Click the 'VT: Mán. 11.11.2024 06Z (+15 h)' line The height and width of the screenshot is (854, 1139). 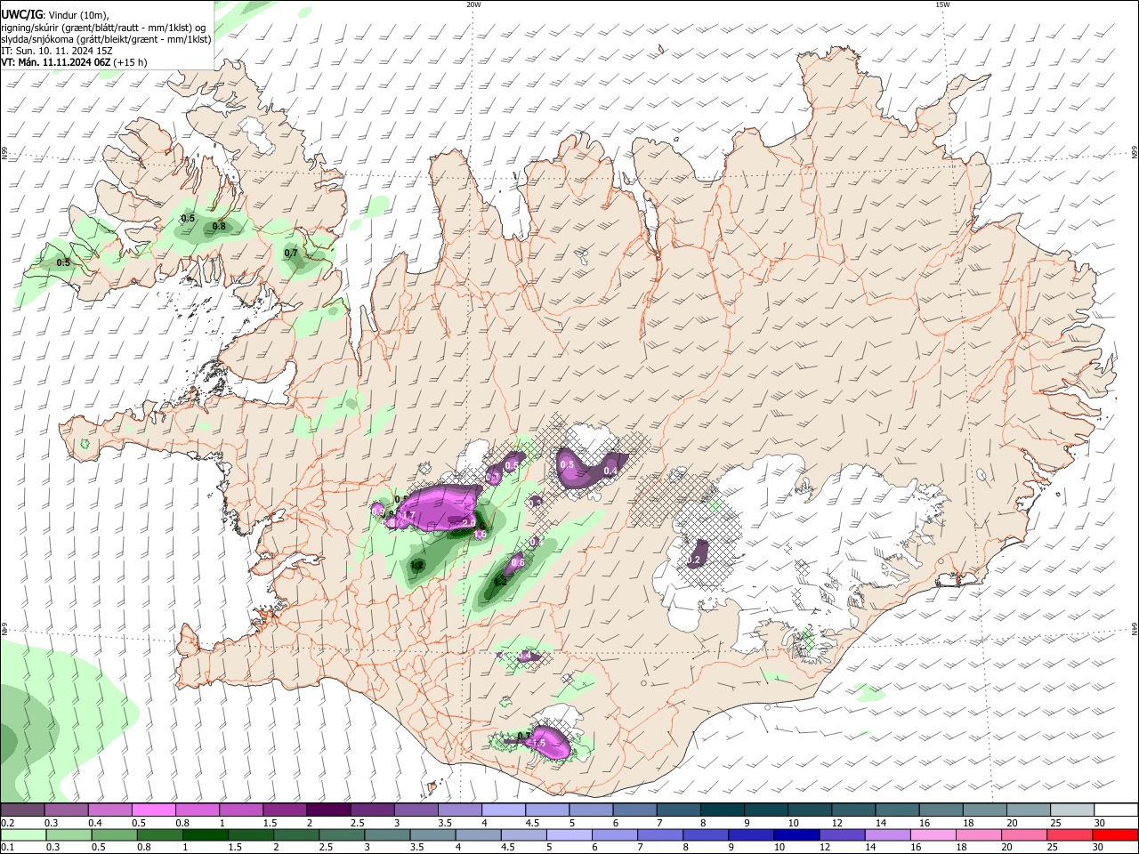coord(74,62)
